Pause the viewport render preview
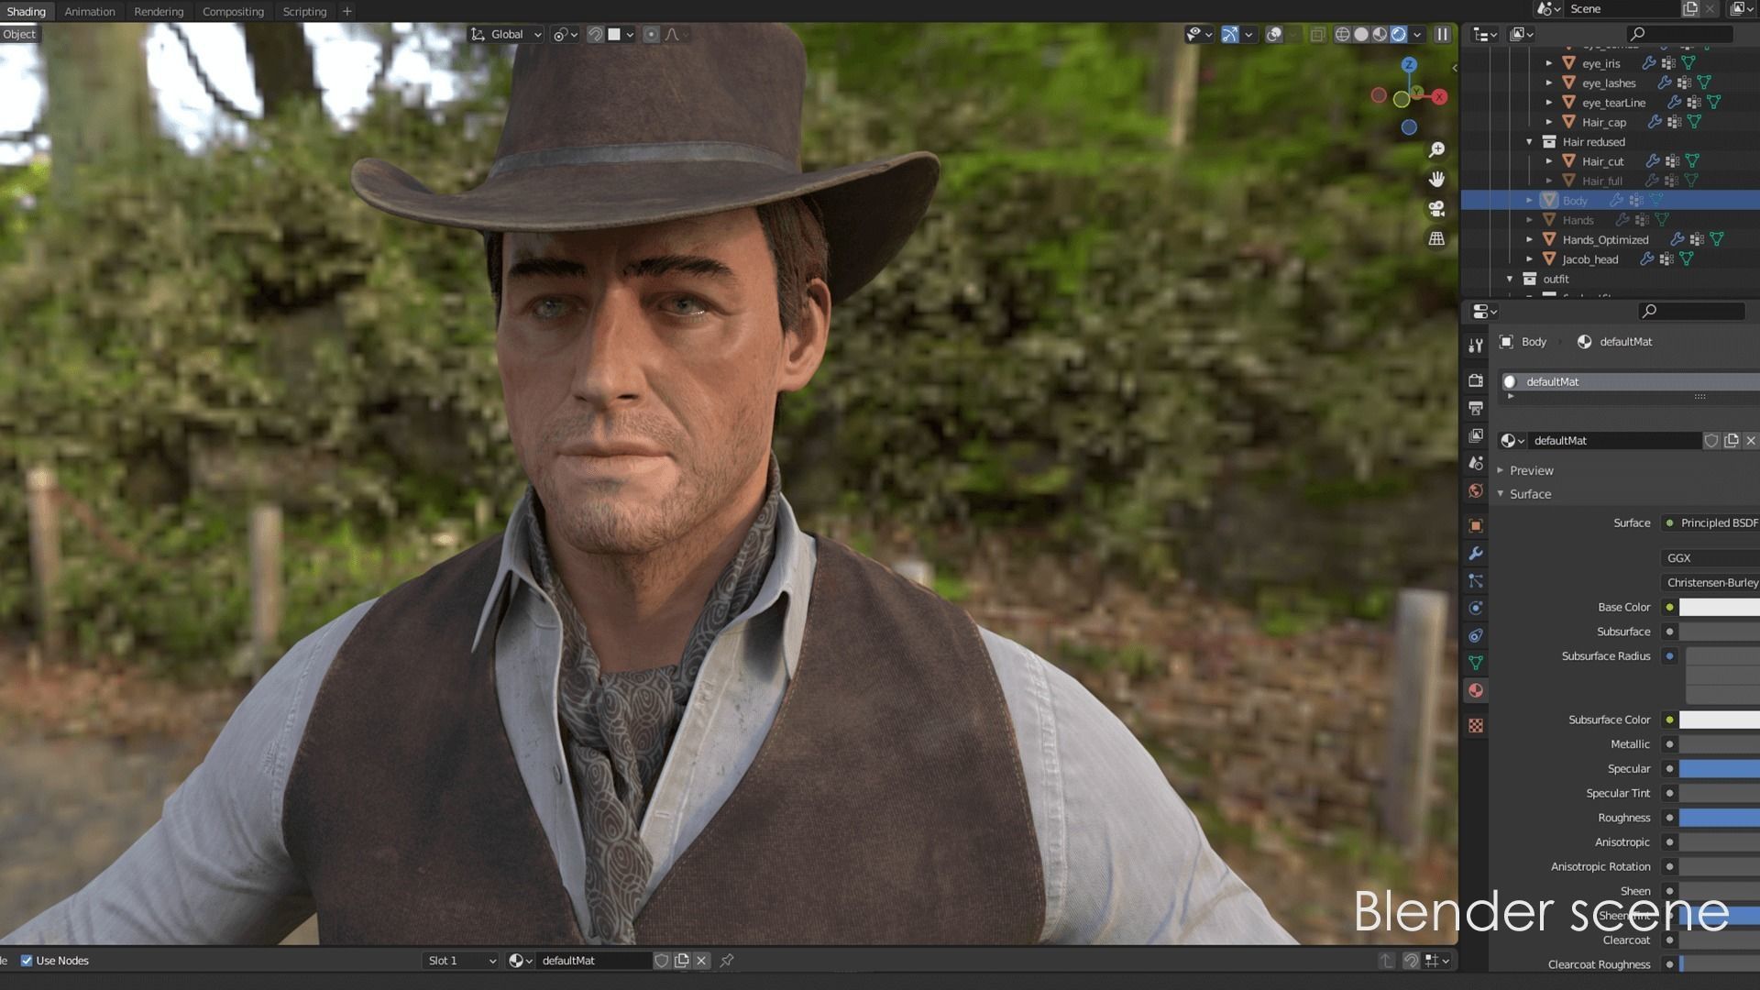This screenshot has height=990, width=1760. [x=1442, y=34]
